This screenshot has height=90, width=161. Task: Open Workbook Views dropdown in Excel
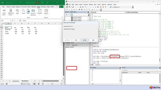[x=11, y=12]
